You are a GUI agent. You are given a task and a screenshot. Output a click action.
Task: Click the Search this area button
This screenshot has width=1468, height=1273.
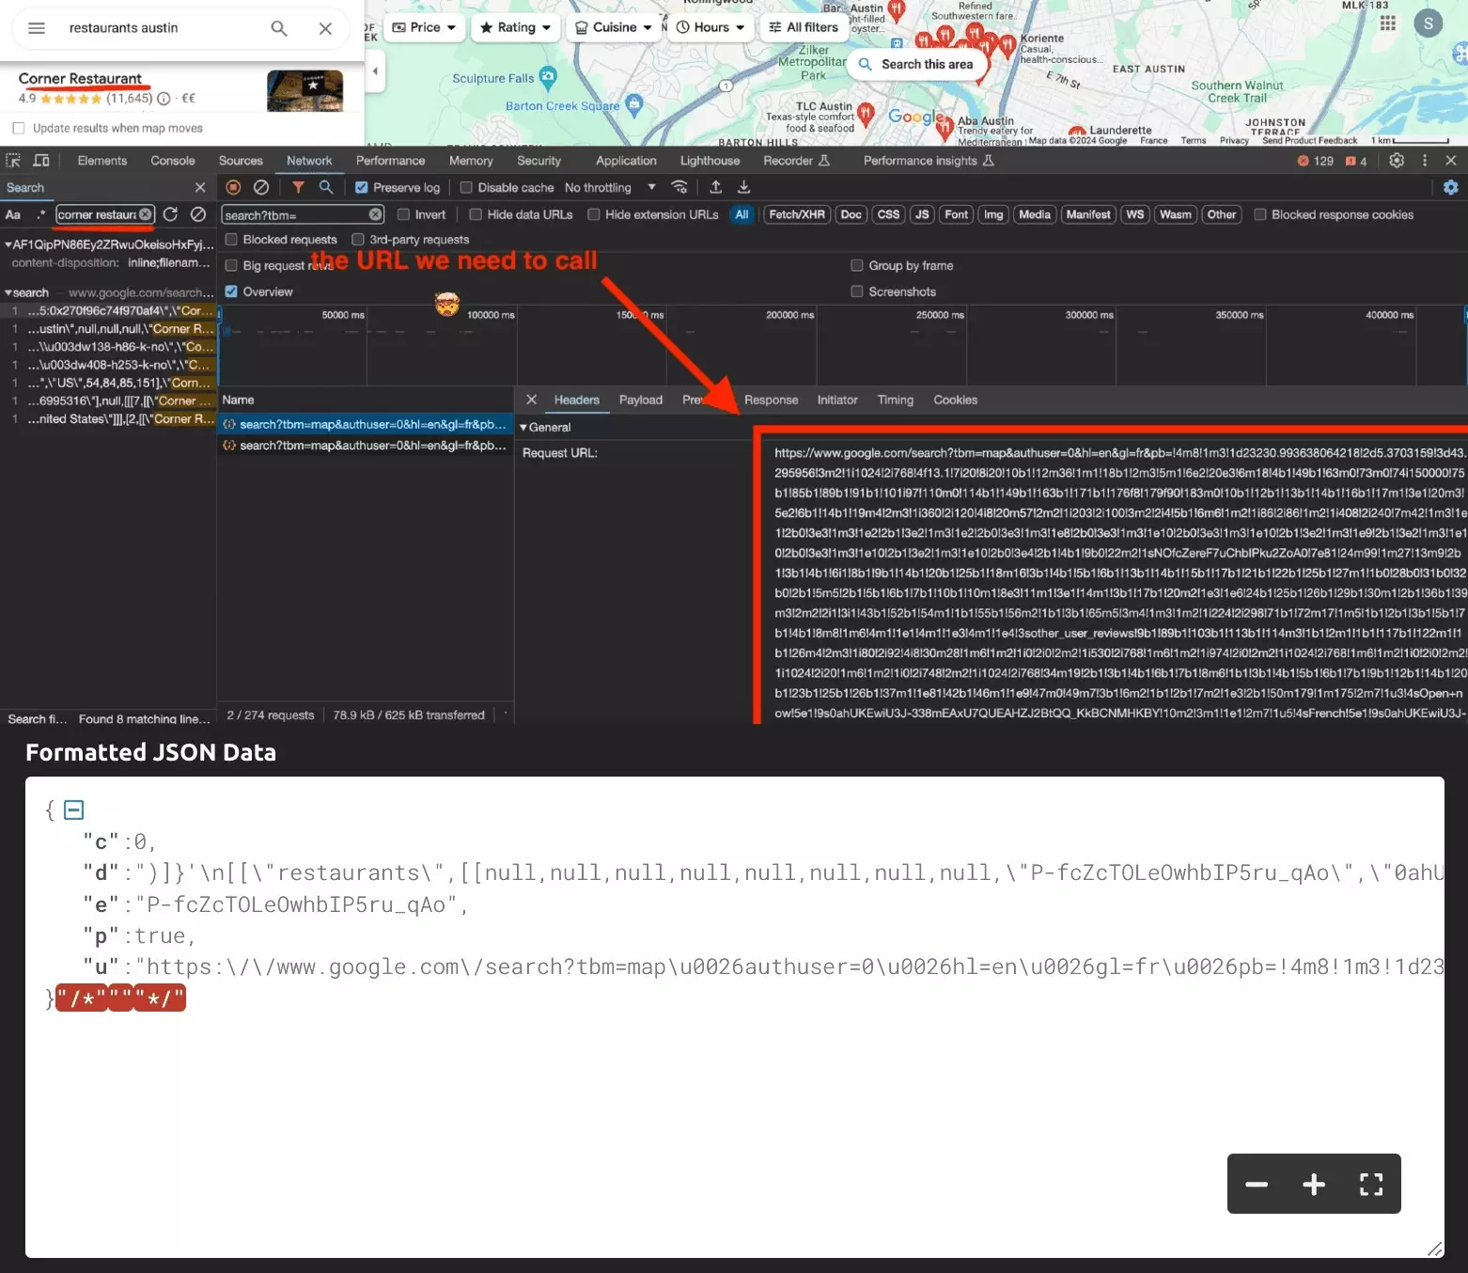[x=916, y=64]
